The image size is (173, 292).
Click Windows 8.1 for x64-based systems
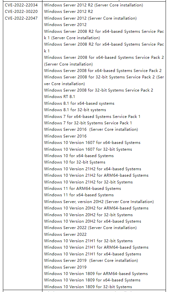(79, 103)
